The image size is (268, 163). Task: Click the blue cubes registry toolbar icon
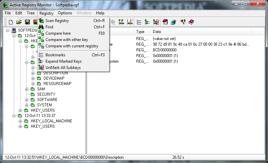174,22
